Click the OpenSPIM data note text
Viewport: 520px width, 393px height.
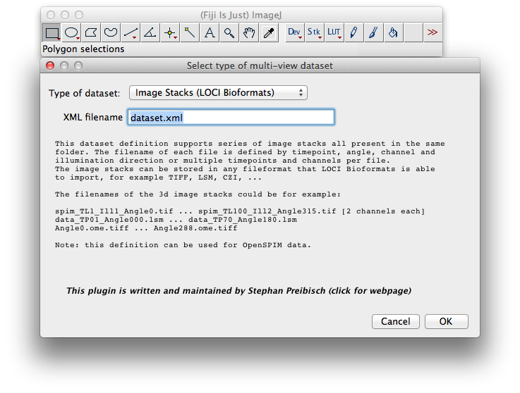183,245
